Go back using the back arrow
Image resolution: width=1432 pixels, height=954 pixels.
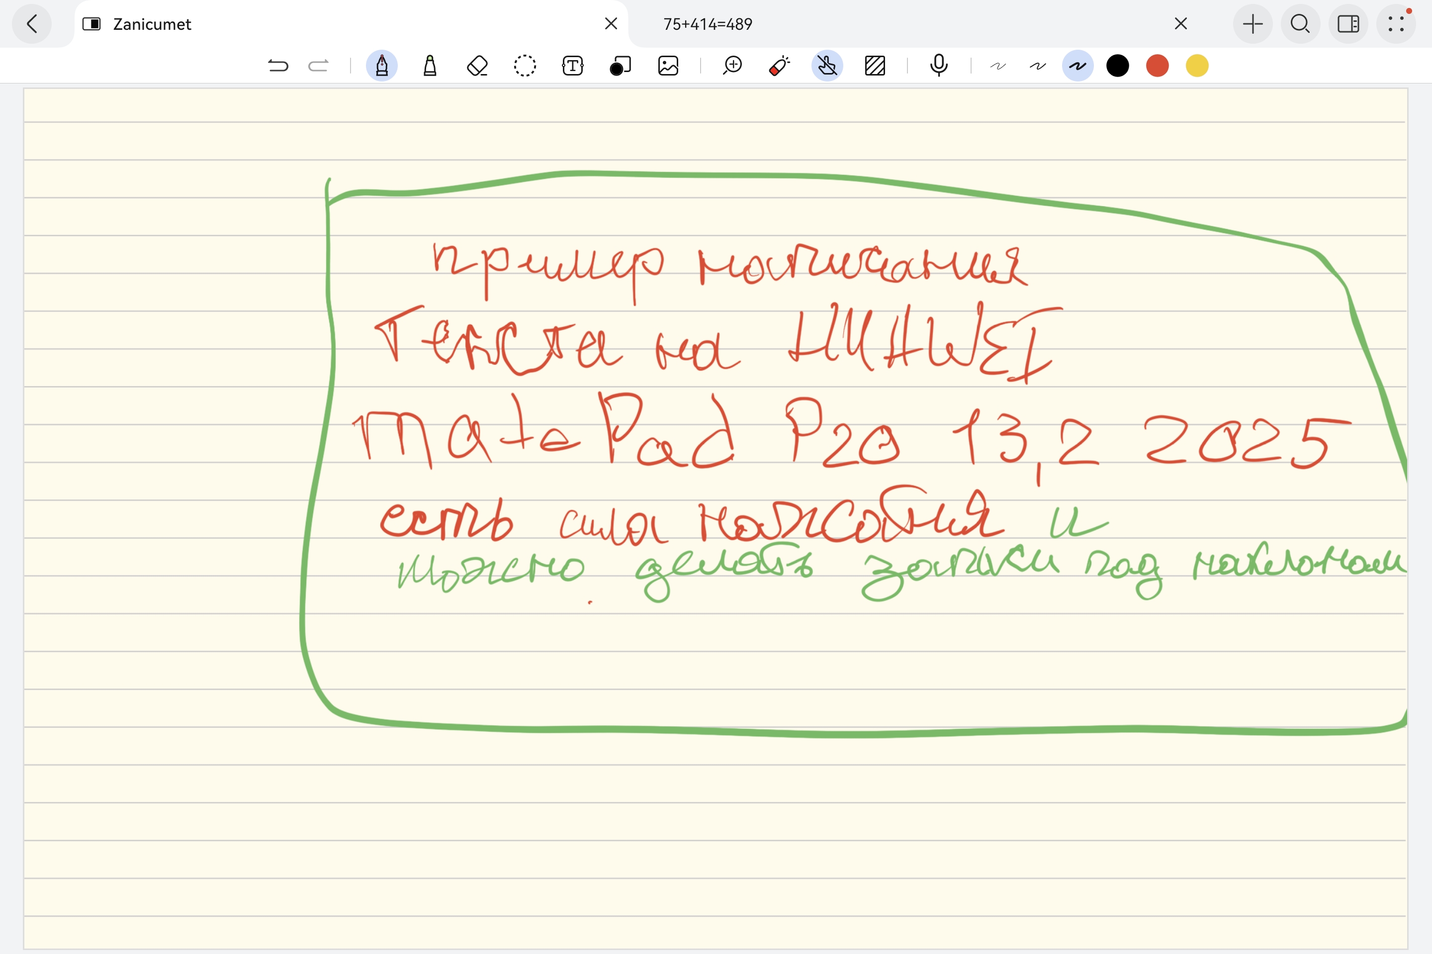(32, 24)
